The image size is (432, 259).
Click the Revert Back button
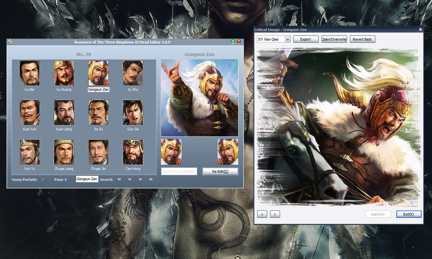(x=362, y=39)
